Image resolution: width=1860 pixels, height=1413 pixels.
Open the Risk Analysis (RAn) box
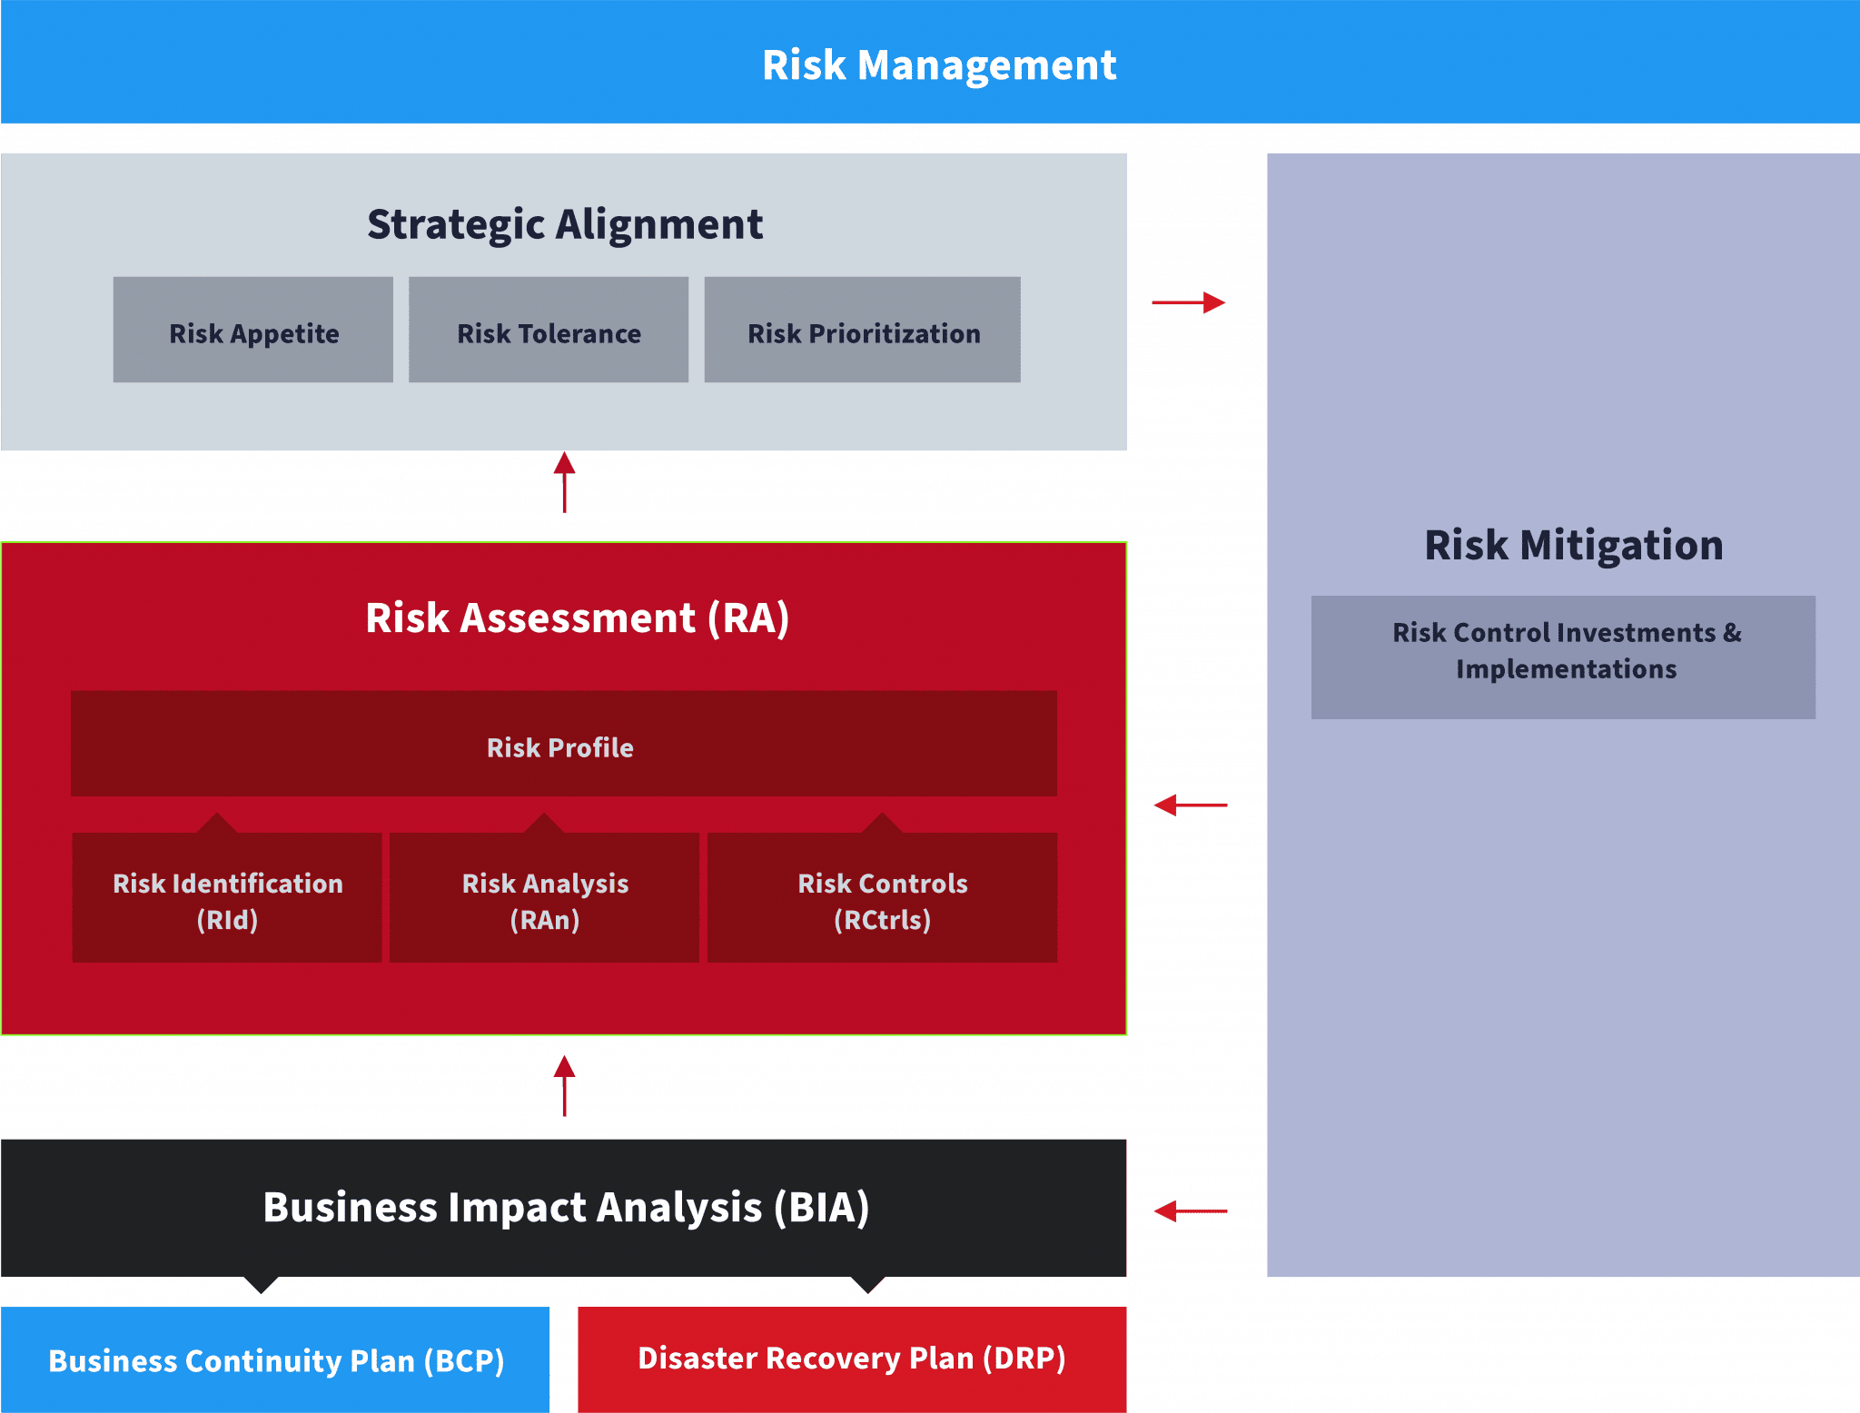click(x=545, y=897)
